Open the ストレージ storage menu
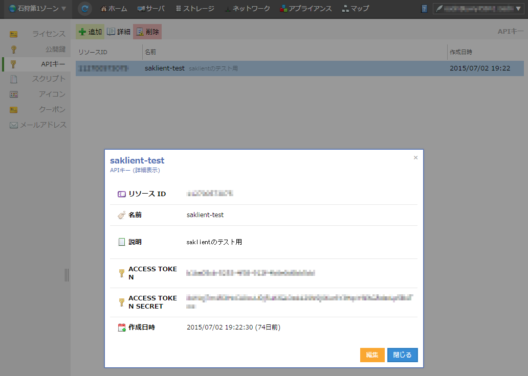528x376 pixels. (x=194, y=9)
